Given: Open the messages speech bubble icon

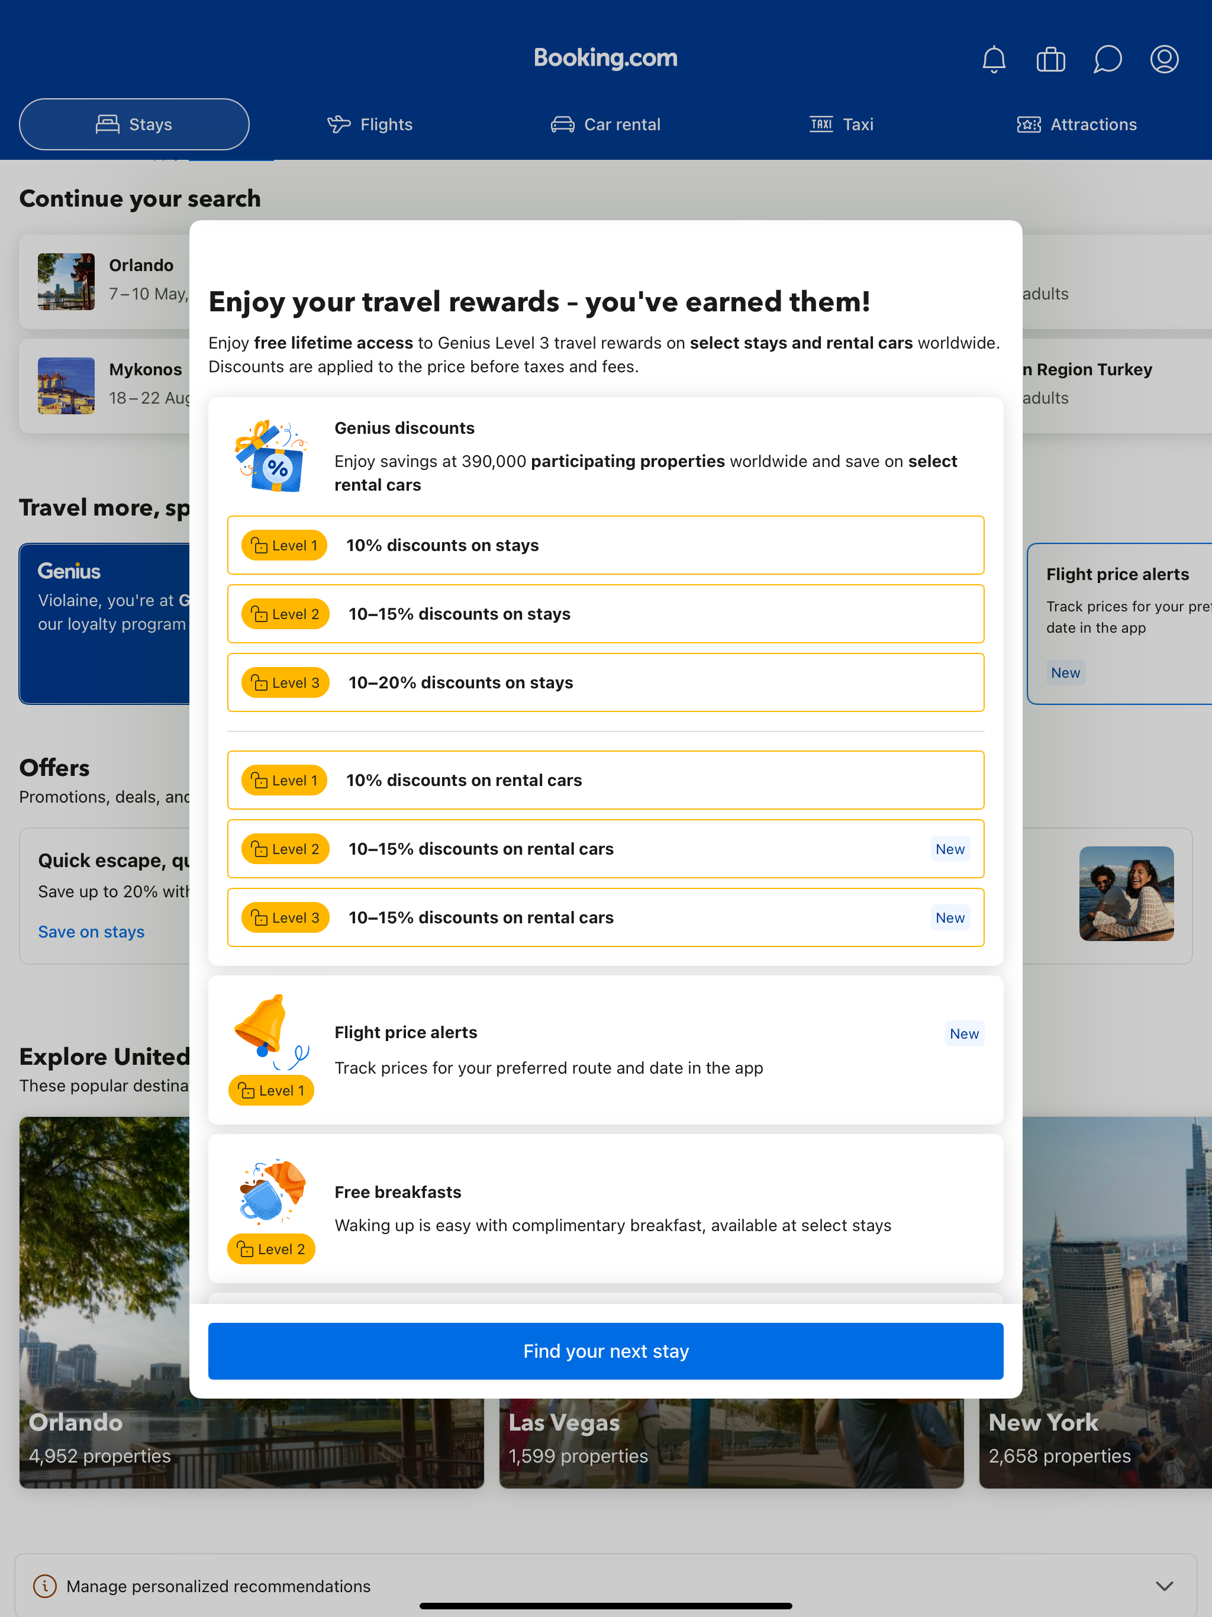Looking at the screenshot, I should point(1107,59).
